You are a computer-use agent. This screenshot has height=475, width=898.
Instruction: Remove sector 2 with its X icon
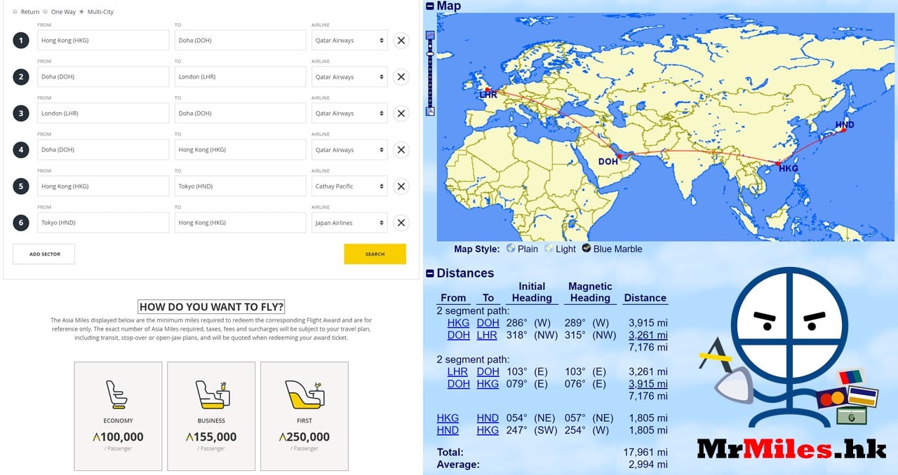point(401,77)
